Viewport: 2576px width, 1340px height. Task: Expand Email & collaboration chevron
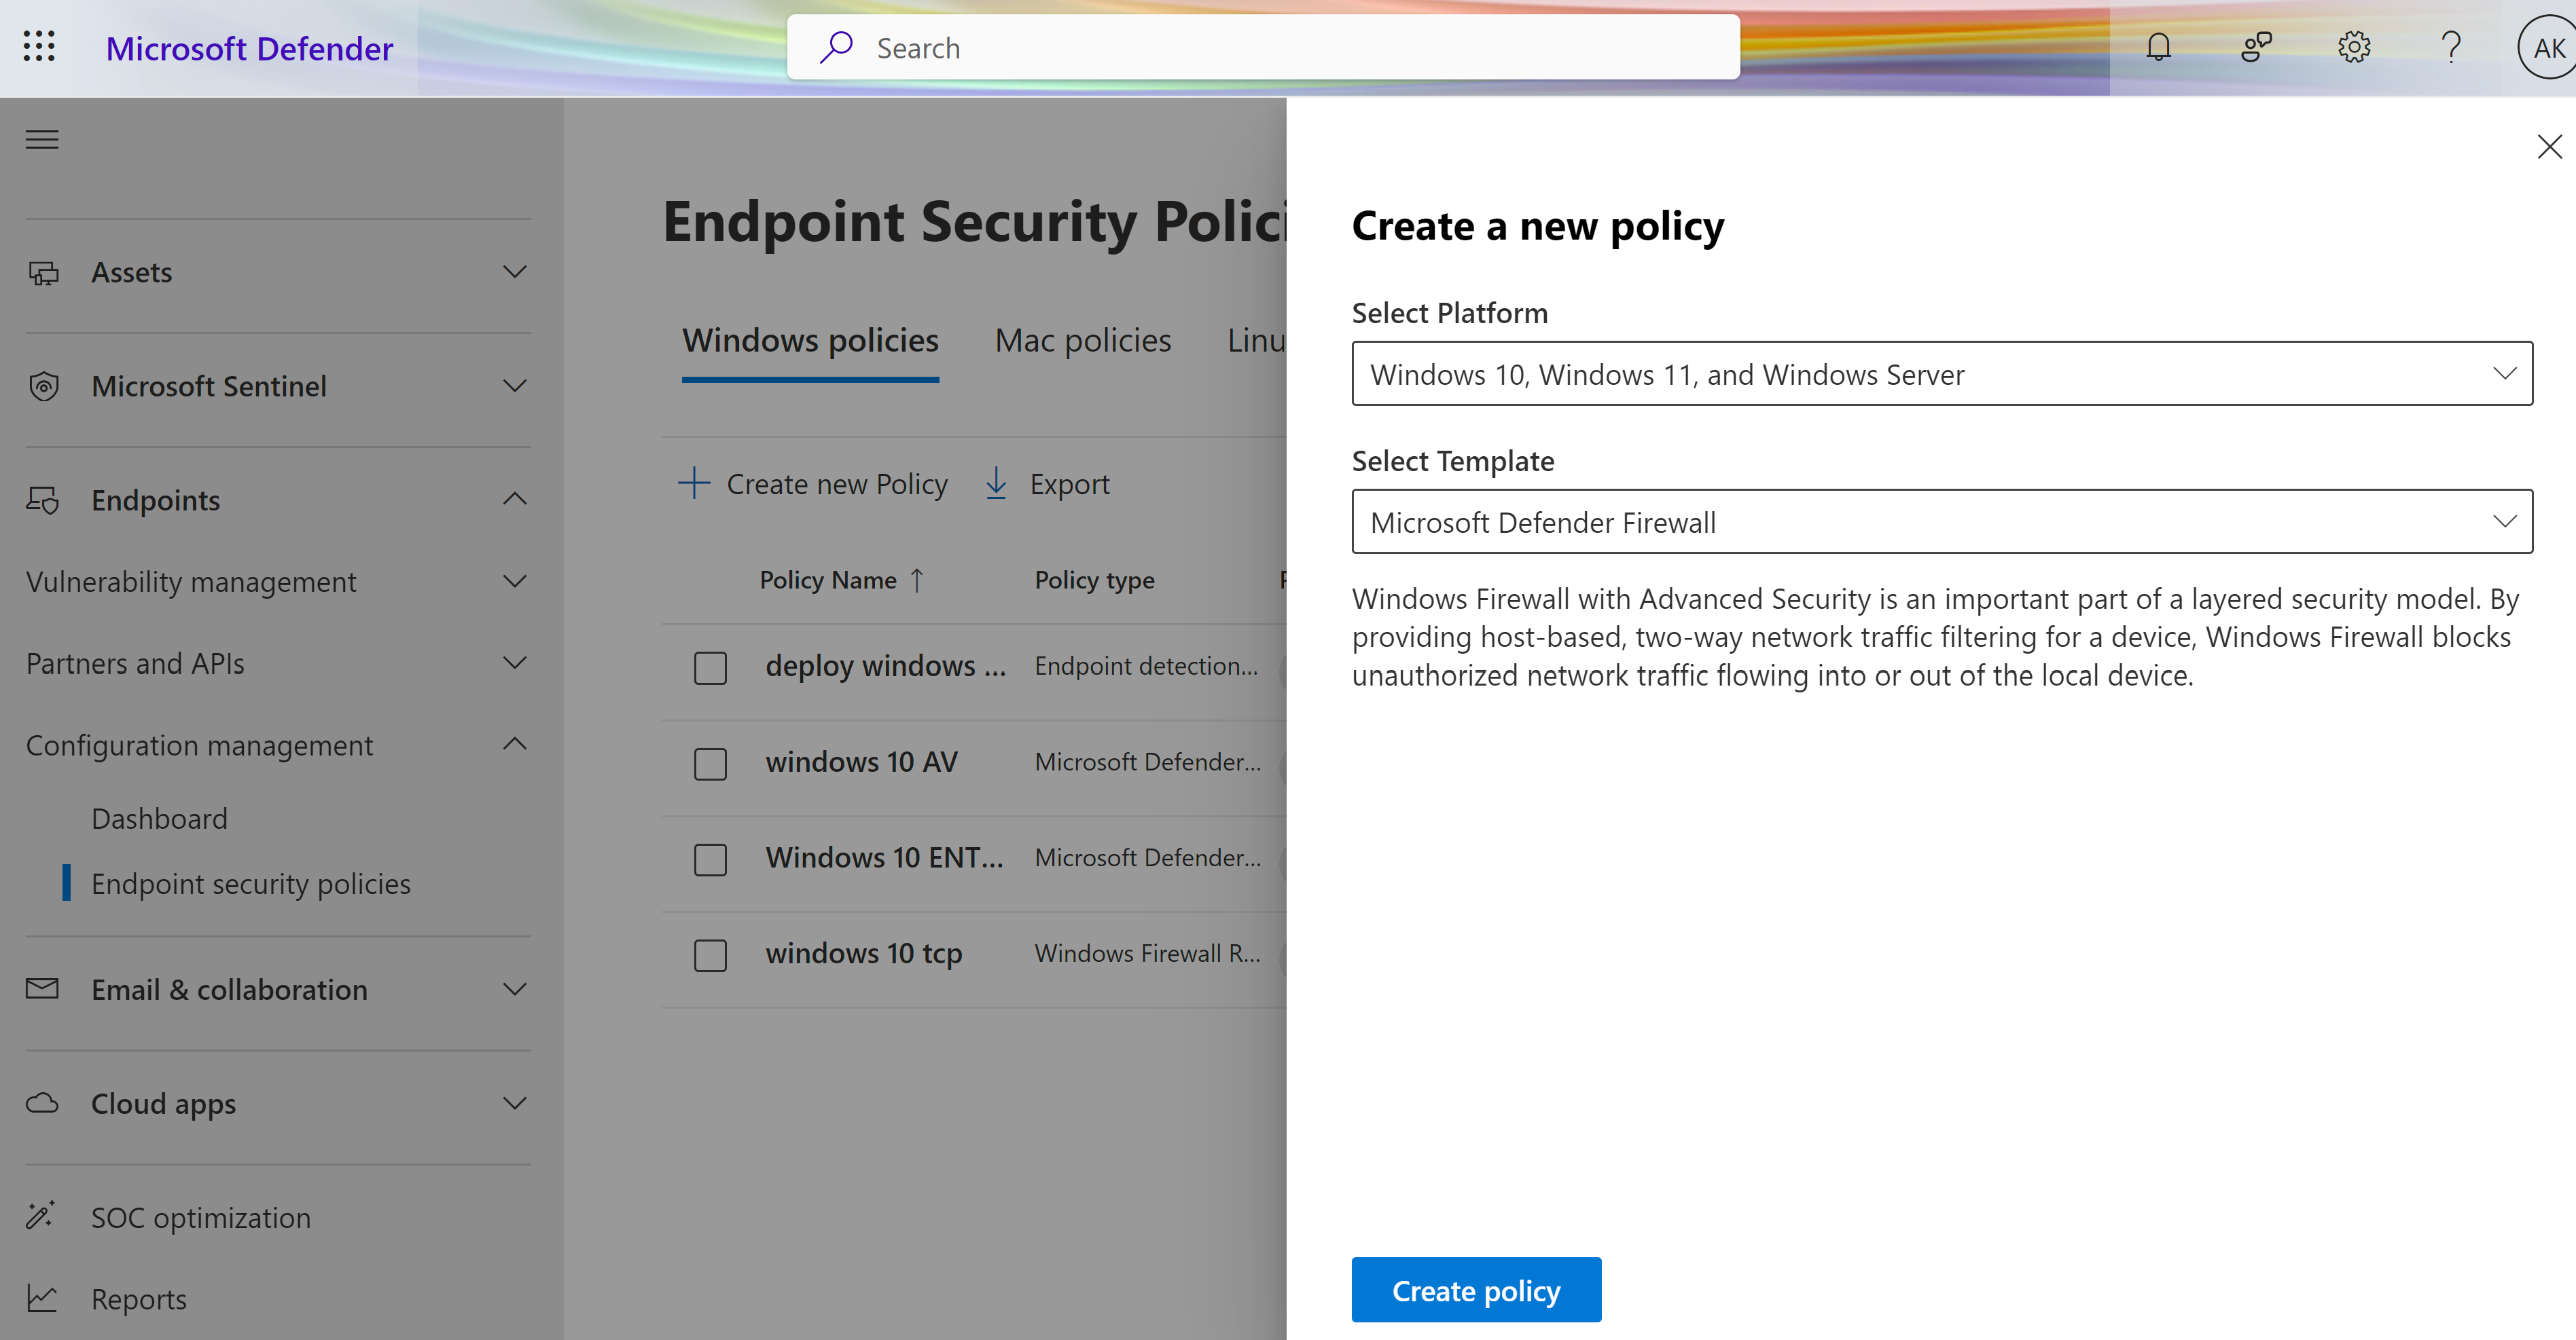pyautogui.click(x=515, y=989)
